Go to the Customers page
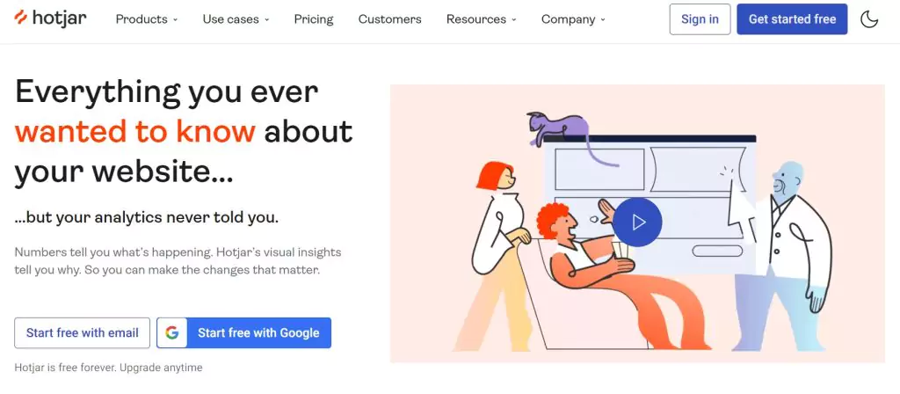The width and height of the screenshot is (900, 394). (389, 19)
